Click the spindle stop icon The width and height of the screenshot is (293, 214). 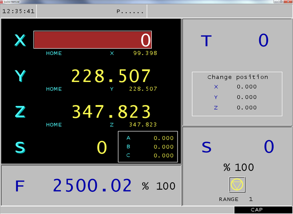237,184
